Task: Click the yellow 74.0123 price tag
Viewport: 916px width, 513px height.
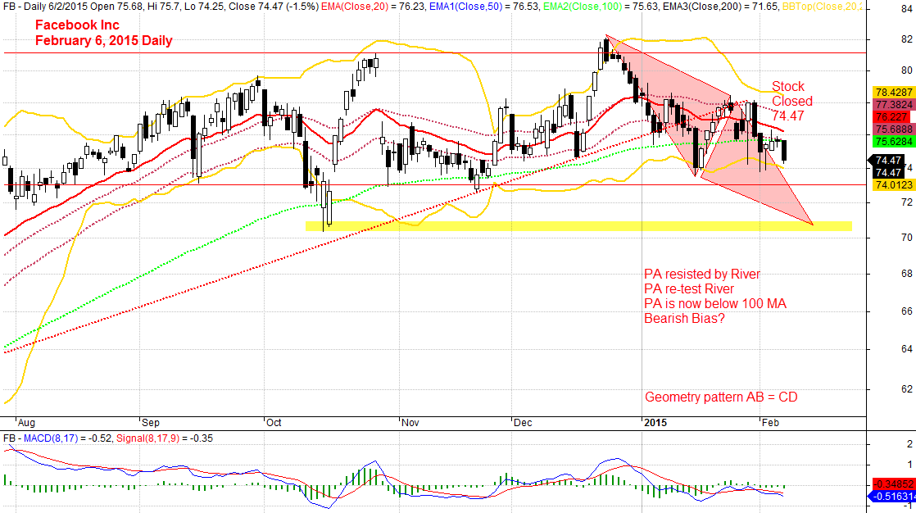Action: click(894, 184)
